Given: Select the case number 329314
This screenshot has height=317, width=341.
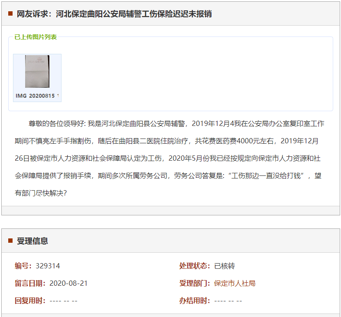Looking at the screenshot, I should (48, 266).
